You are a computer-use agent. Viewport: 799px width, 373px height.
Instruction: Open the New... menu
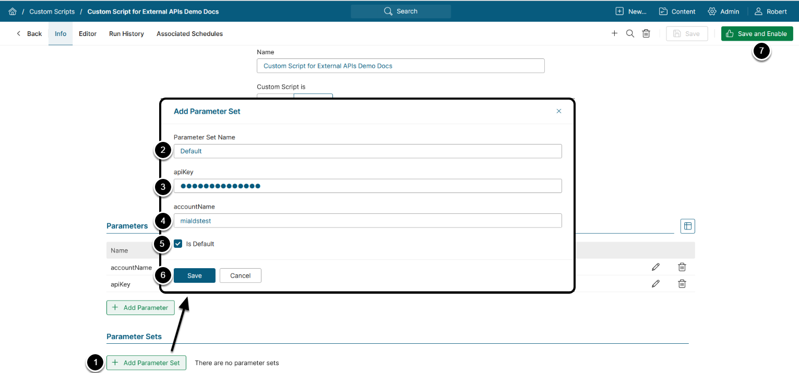(x=631, y=11)
